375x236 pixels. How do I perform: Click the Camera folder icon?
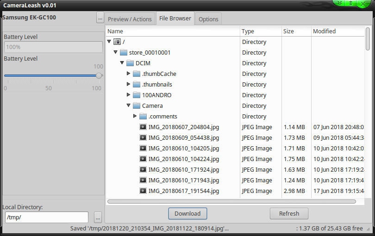pos(136,106)
